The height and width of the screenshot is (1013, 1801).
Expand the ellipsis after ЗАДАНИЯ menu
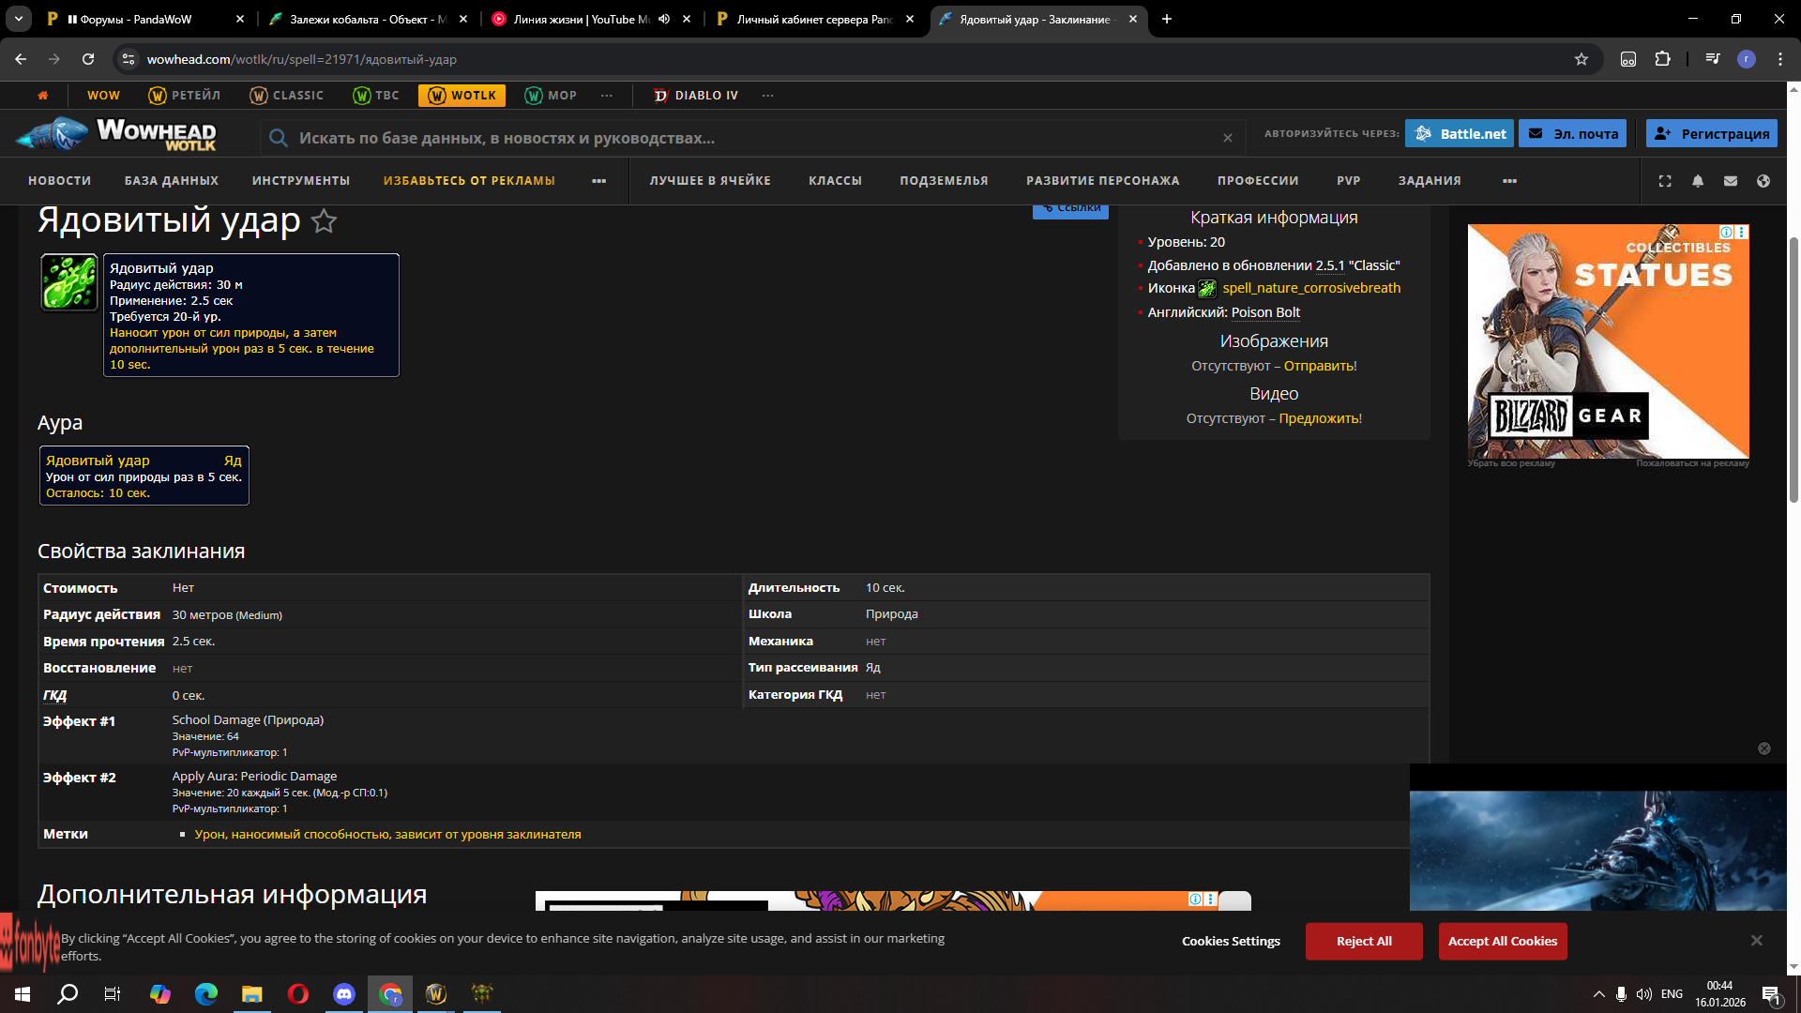click(1509, 181)
